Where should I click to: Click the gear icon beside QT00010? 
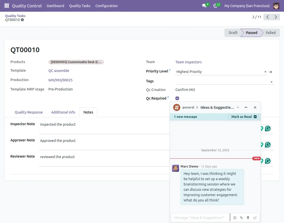22,20
